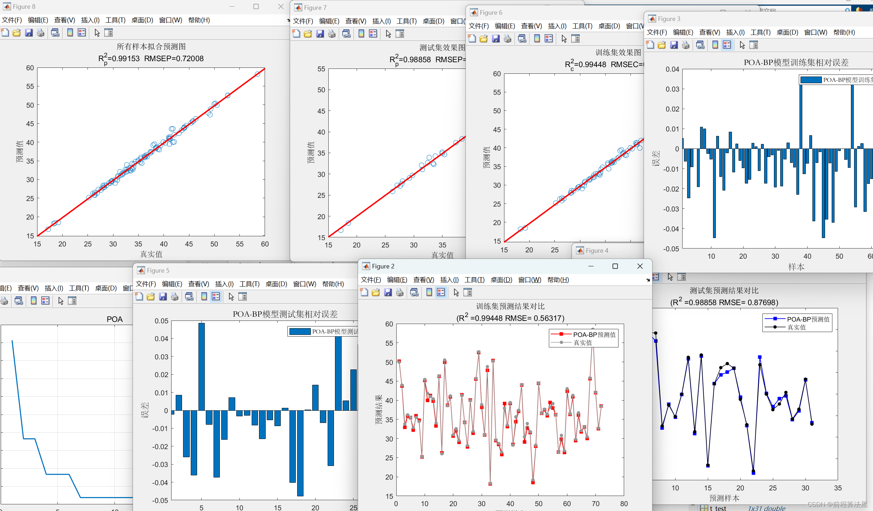Open Property Inspector icon in Figure 3
This screenshot has width=873, height=511.
point(754,45)
